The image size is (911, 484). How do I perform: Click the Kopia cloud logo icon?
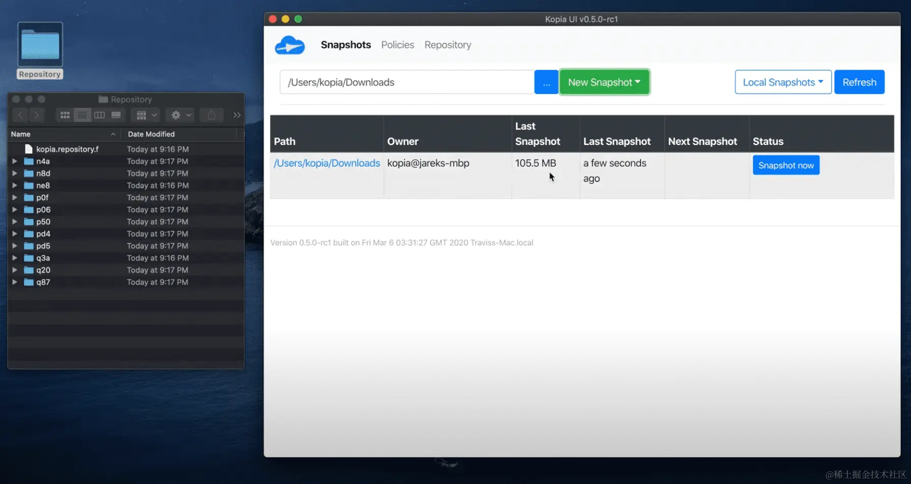point(290,45)
